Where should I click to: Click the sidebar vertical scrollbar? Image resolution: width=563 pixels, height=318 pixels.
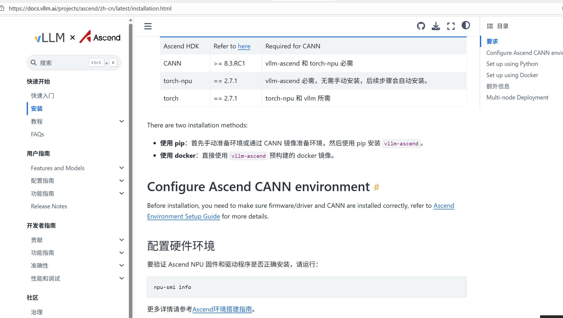point(131,161)
